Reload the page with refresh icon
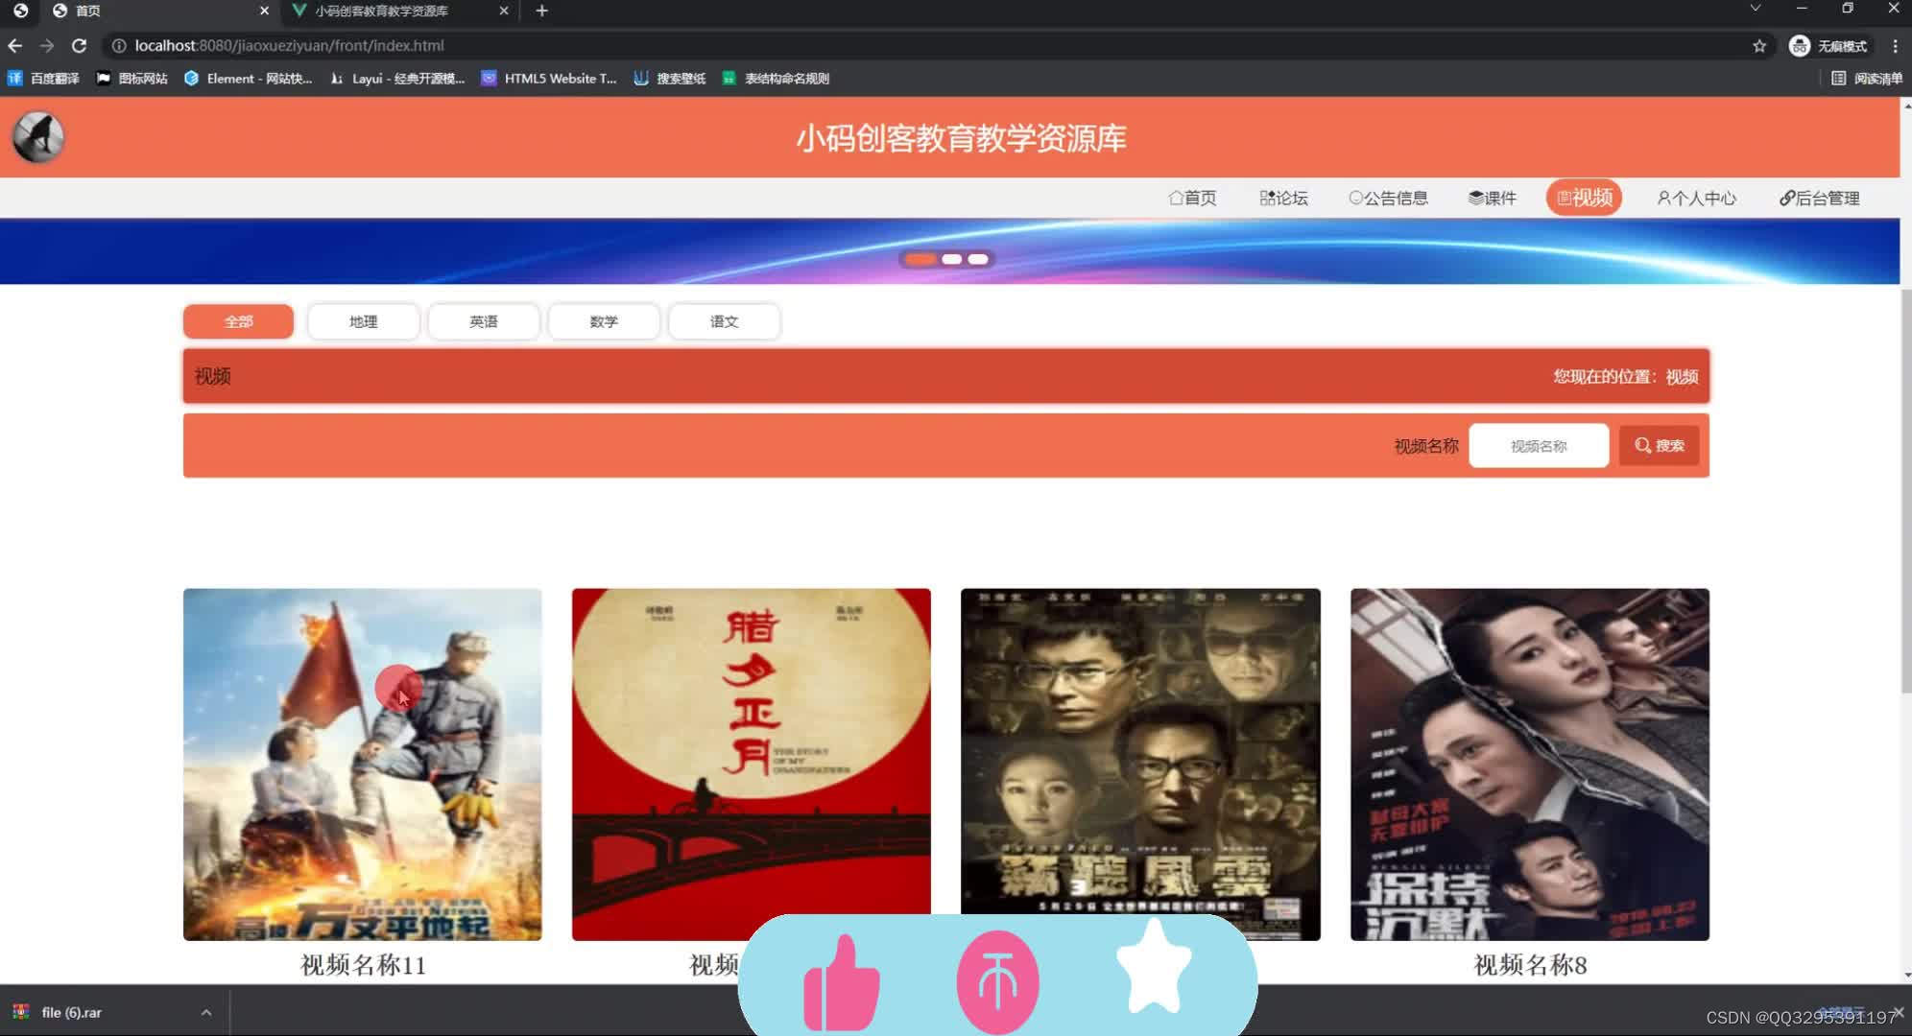The width and height of the screenshot is (1912, 1036). (x=79, y=45)
